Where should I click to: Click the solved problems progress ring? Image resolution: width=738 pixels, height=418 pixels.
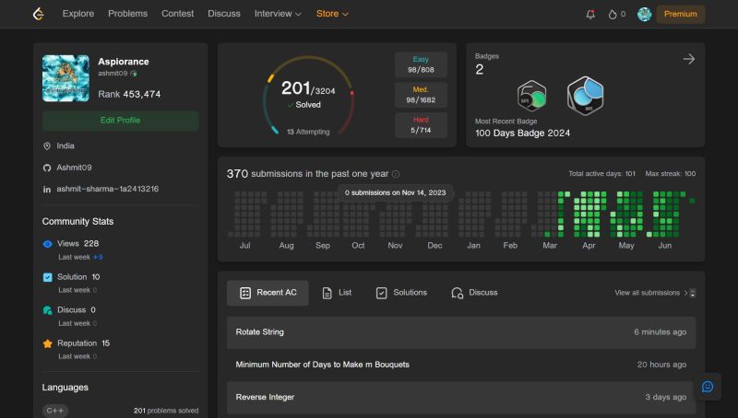click(308, 96)
